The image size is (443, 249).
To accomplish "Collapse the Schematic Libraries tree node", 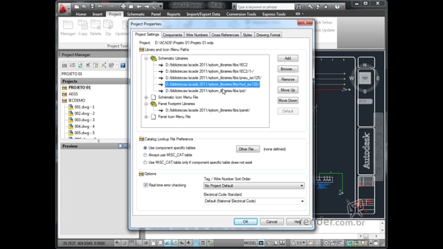I will [146, 58].
